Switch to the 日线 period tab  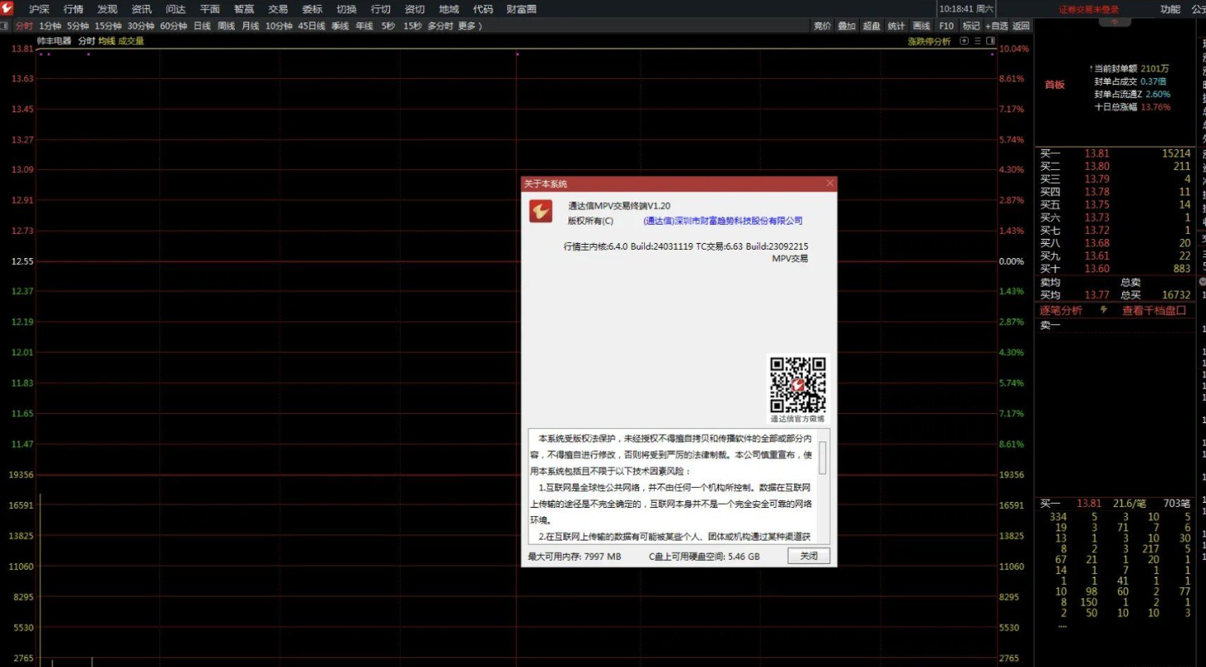[202, 26]
